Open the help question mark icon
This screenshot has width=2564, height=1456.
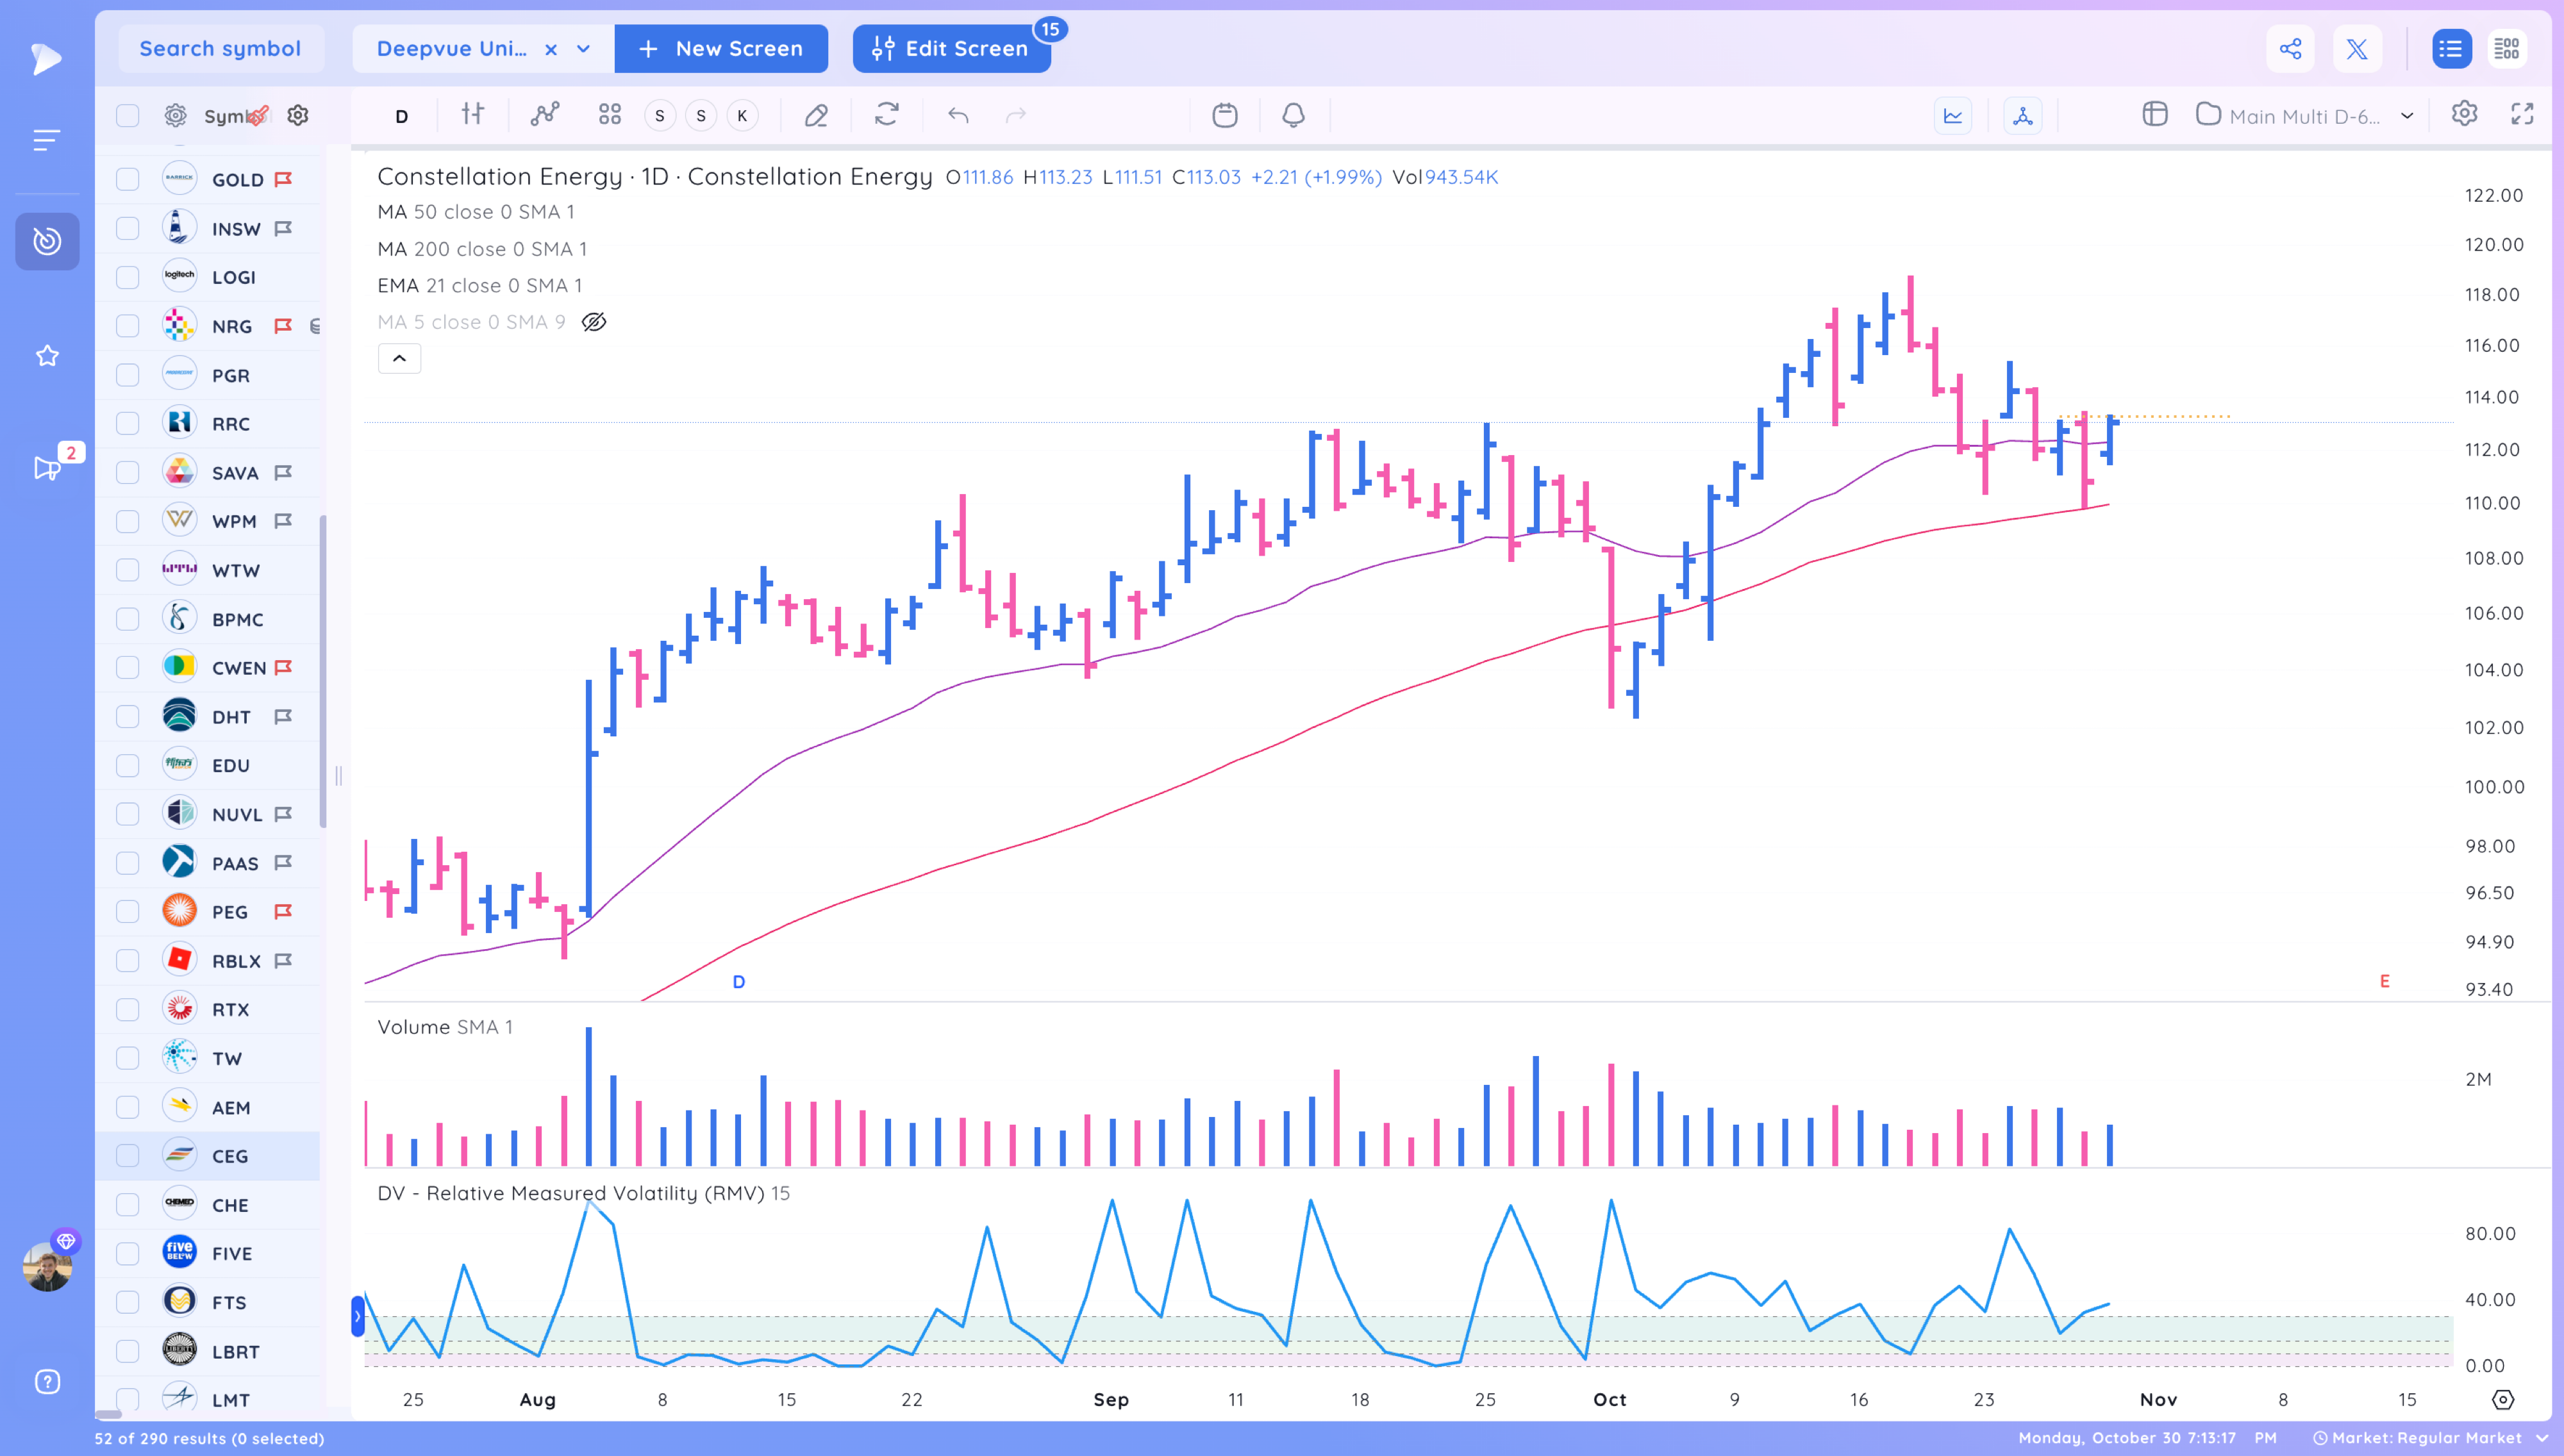tap(47, 1381)
